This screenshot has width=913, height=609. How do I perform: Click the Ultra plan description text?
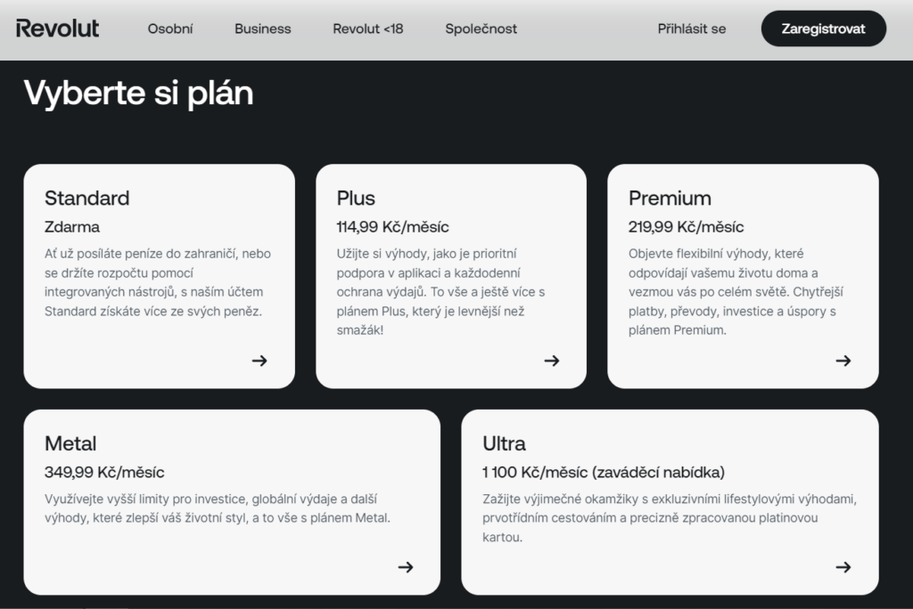click(670, 517)
